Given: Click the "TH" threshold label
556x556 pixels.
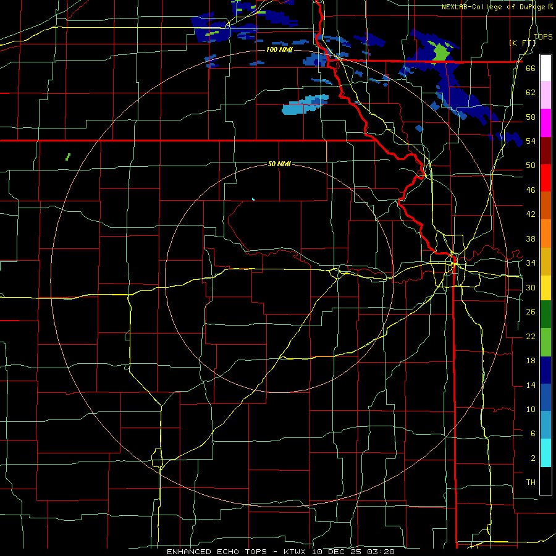Looking at the screenshot, I should click(x=531, y=482).
